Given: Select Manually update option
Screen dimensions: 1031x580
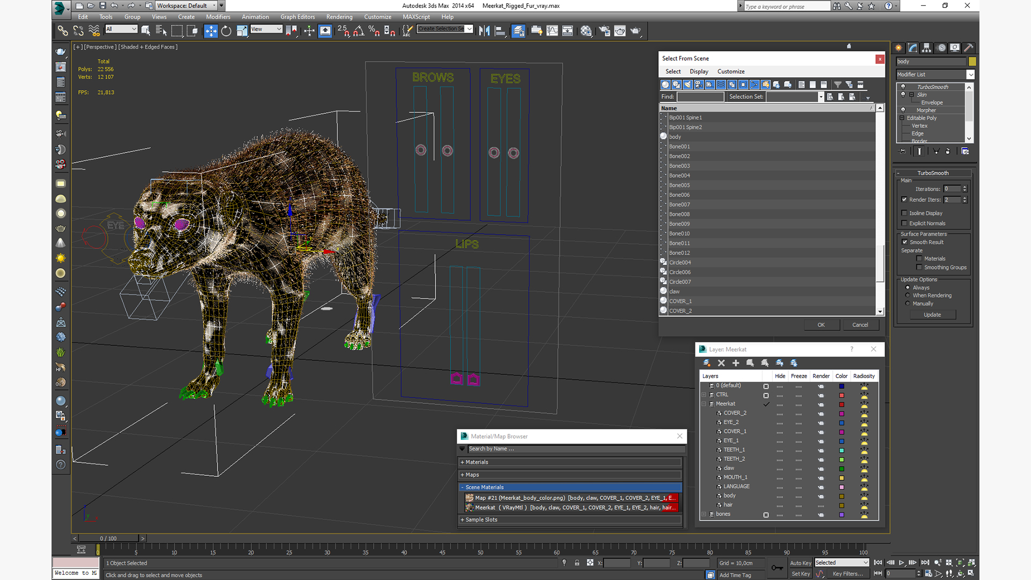Looking at the screenshot, I should (x=908, y=303).
